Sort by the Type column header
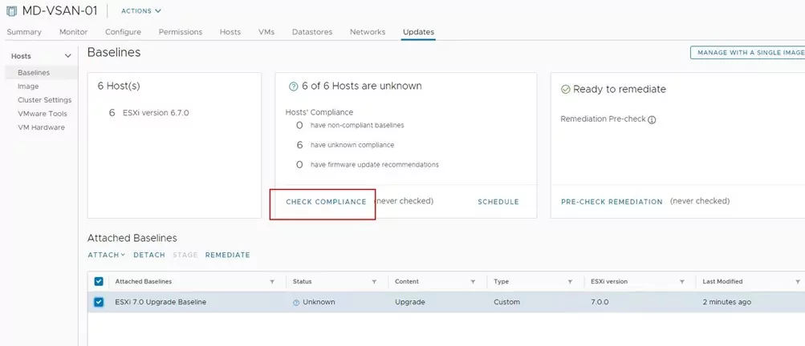This screenshot has height=346, width=805. pos(501,281)
